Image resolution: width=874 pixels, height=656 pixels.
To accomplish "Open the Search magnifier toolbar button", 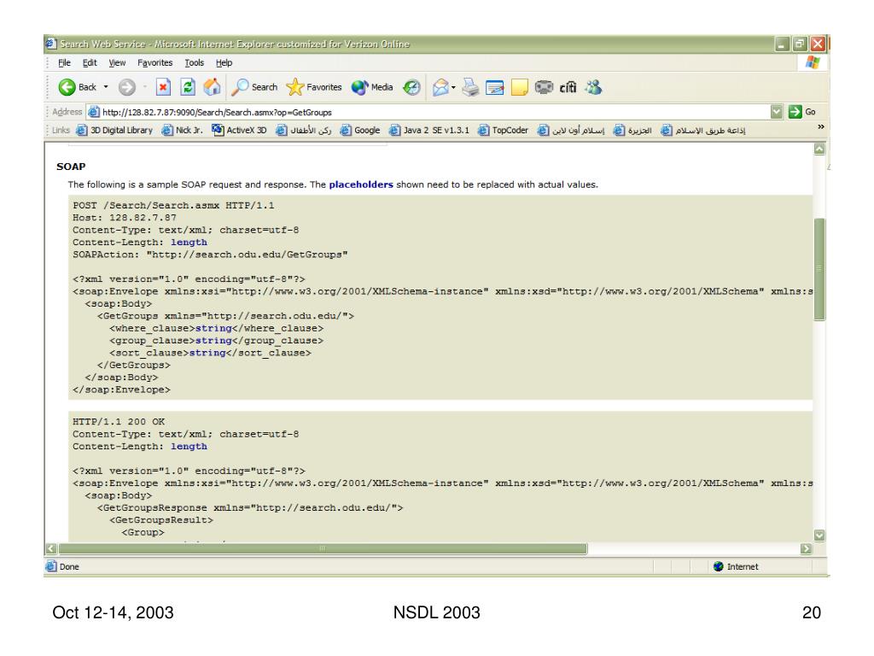I will (254, 87).
